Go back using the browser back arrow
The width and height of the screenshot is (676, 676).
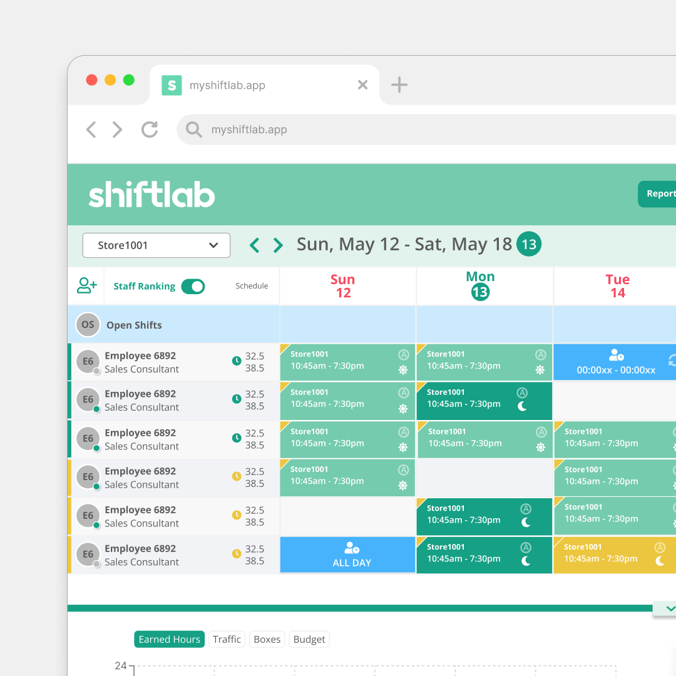click(x=91, y=130)
